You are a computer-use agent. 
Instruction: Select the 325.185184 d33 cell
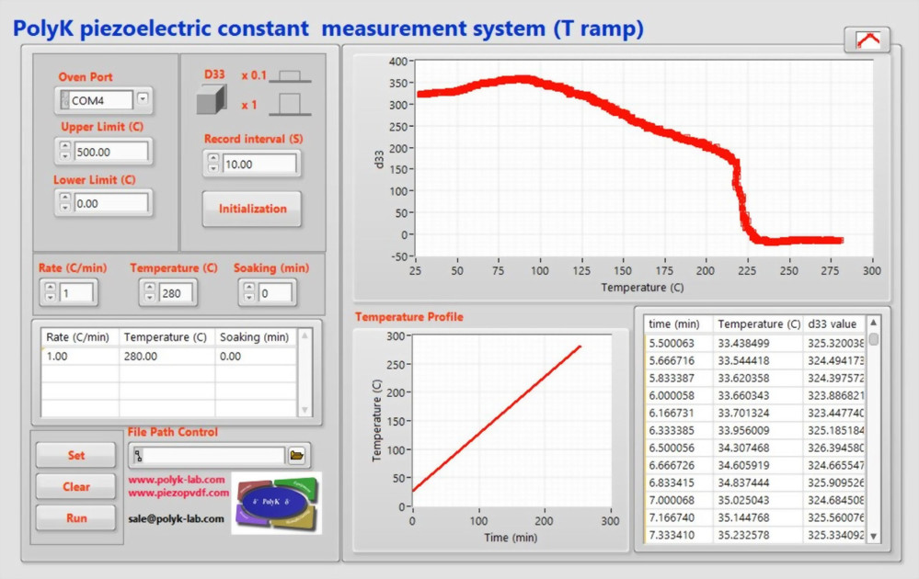833,430
